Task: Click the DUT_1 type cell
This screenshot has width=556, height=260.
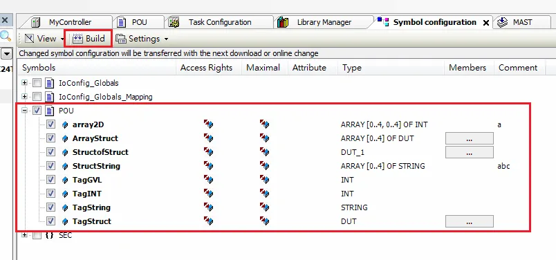Action: coord(353,152)
